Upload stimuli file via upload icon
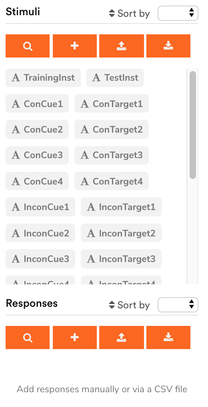The width and height of the screenshot is (208, 407). coord(122,46)
